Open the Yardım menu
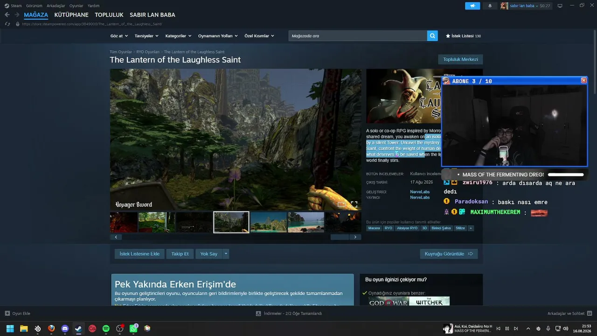 pos(93,6)
